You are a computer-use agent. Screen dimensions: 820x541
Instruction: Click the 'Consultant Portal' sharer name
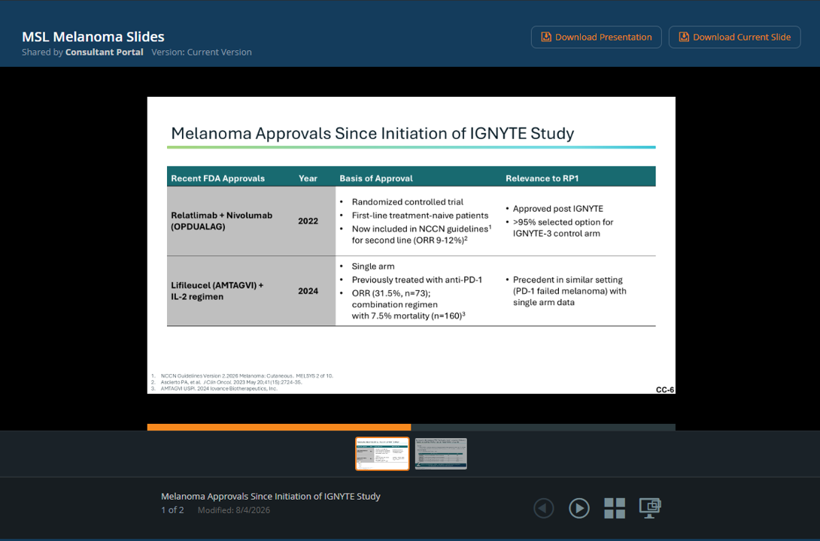click(x=104, y=52)
